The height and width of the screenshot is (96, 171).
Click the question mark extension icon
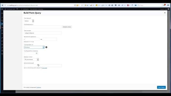point(132,5)
